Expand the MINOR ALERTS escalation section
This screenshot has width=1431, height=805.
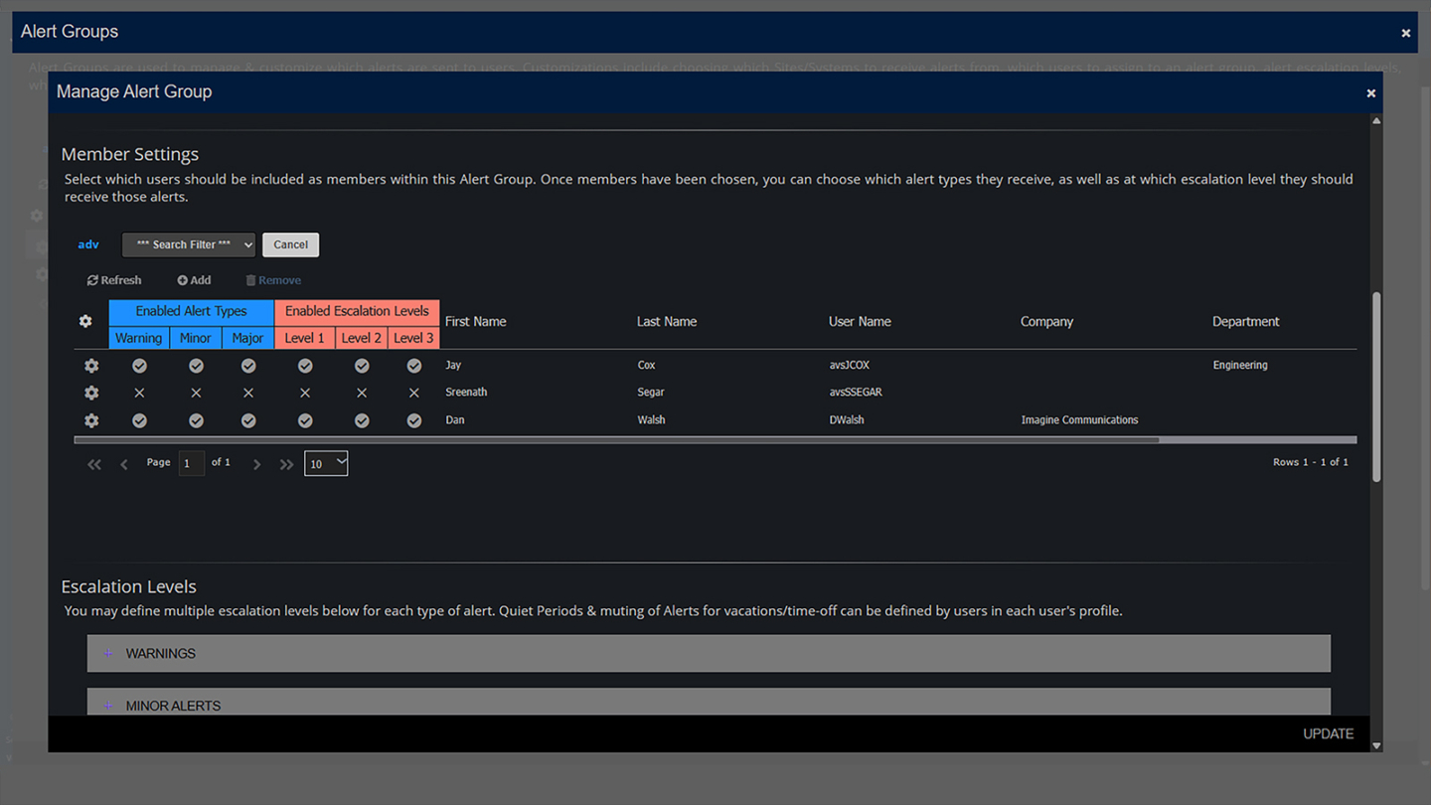point(709,702)
